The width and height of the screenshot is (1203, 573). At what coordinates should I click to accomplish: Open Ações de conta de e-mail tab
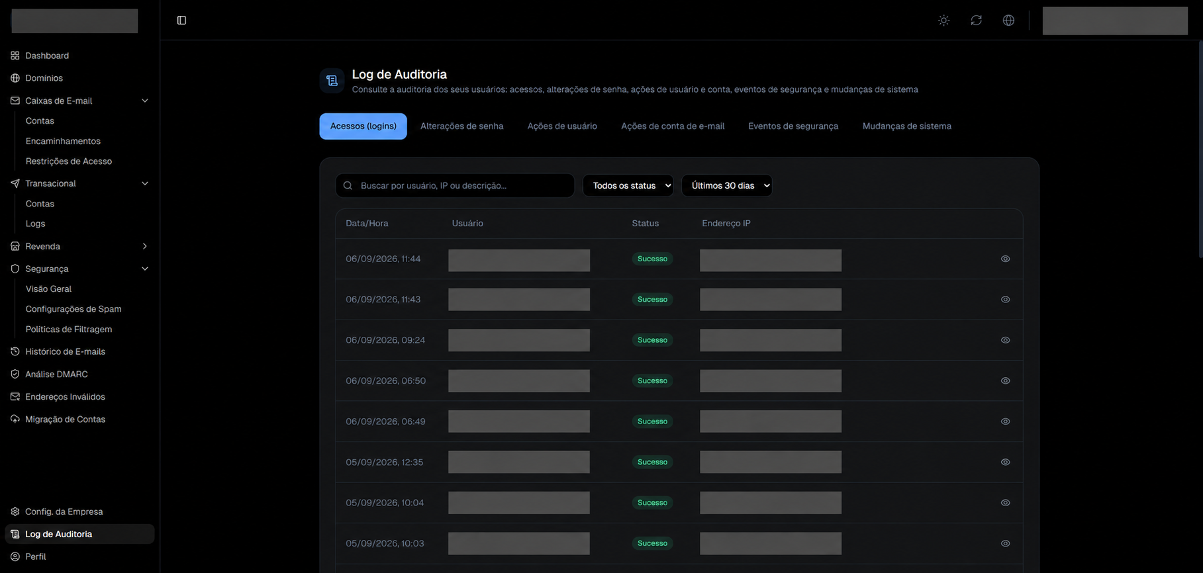673,126
